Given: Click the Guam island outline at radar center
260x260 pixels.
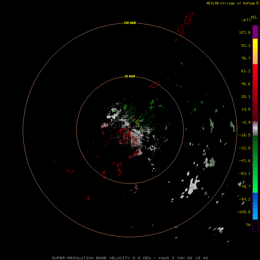Looking at the screenshot, I should pyautogui.click(x=129, y=130).
